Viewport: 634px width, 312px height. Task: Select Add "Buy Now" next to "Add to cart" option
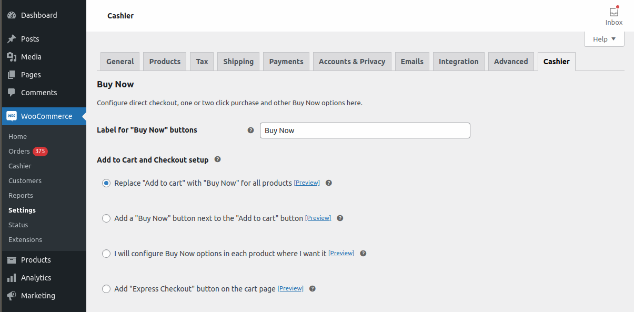106,218
